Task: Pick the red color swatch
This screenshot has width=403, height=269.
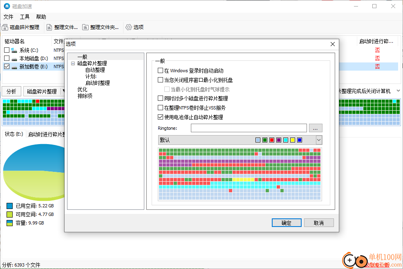Action: pos(272,140)
